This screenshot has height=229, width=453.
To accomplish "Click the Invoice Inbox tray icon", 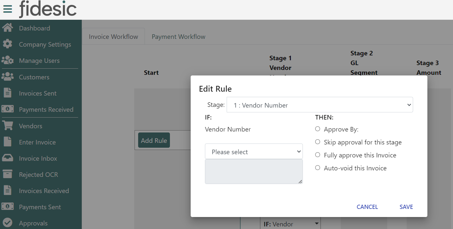I will [7, 158].
